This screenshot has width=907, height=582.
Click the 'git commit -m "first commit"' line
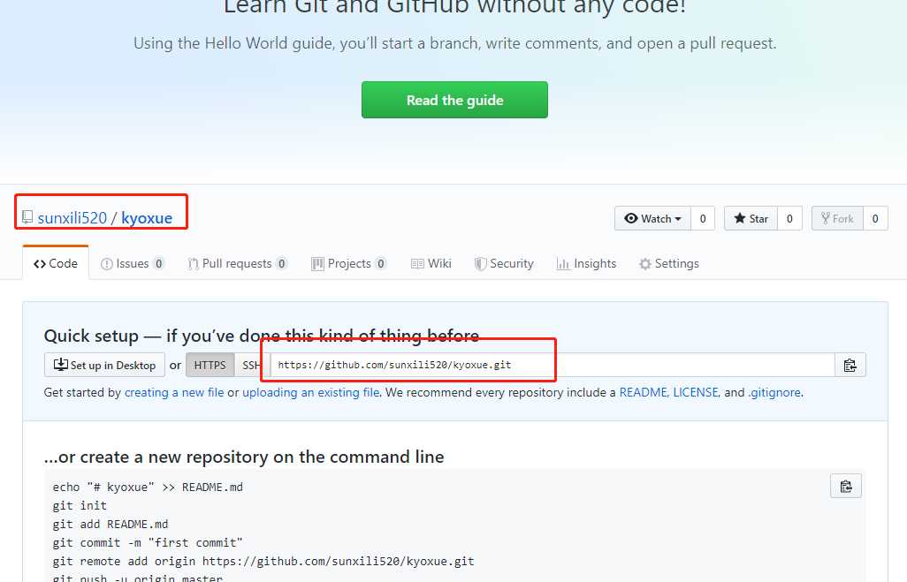[x=148, y=542]
